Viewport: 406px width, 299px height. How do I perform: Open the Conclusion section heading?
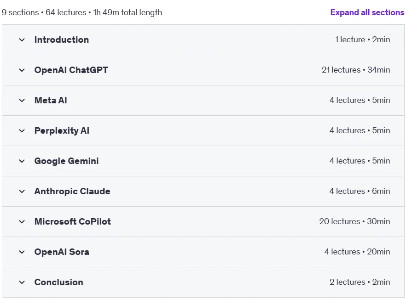point(59,282)
